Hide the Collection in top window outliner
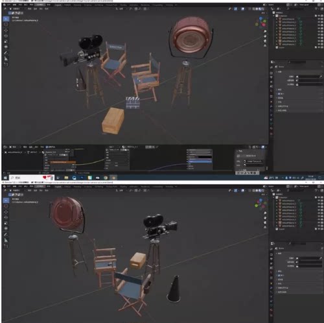 [x=319, y=16]
